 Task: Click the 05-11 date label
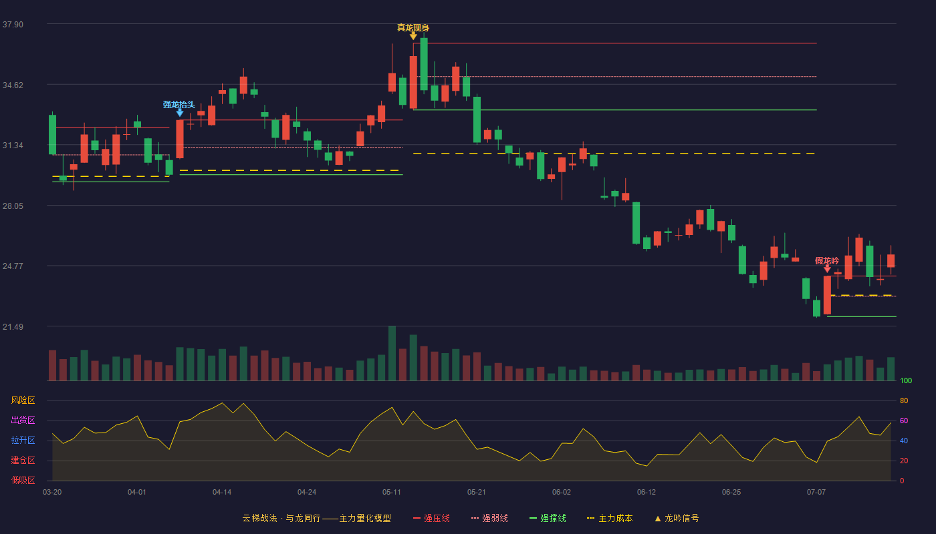(392, 492)
